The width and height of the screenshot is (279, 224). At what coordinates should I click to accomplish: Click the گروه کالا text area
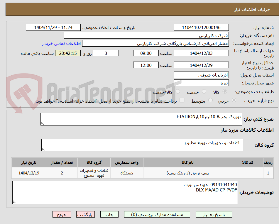142,145
